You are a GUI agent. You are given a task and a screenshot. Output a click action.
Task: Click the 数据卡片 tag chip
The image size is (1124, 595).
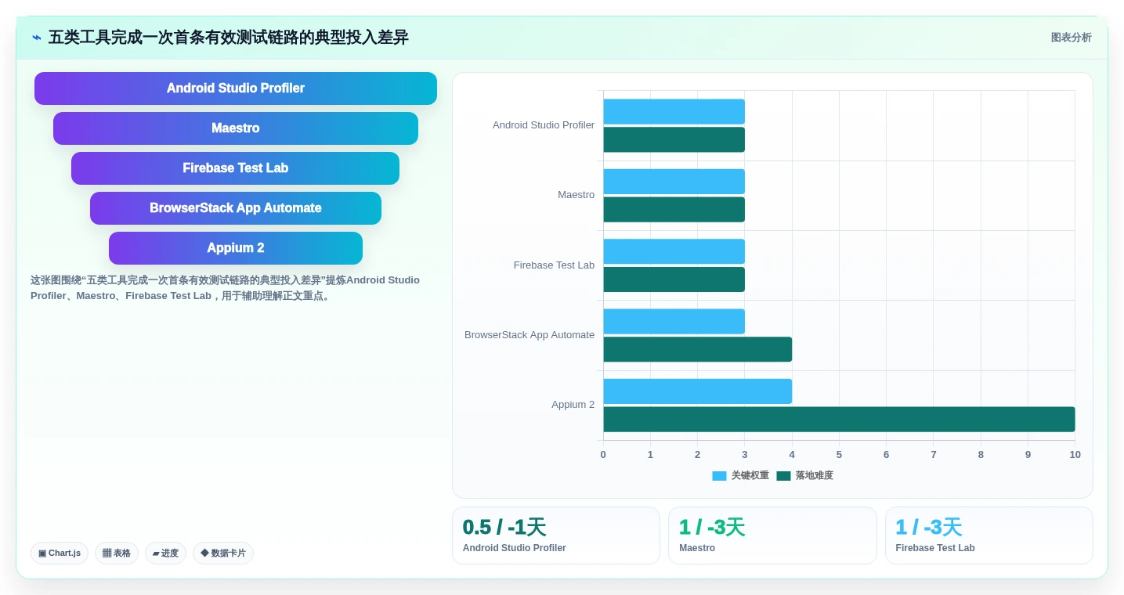point(222,553)
